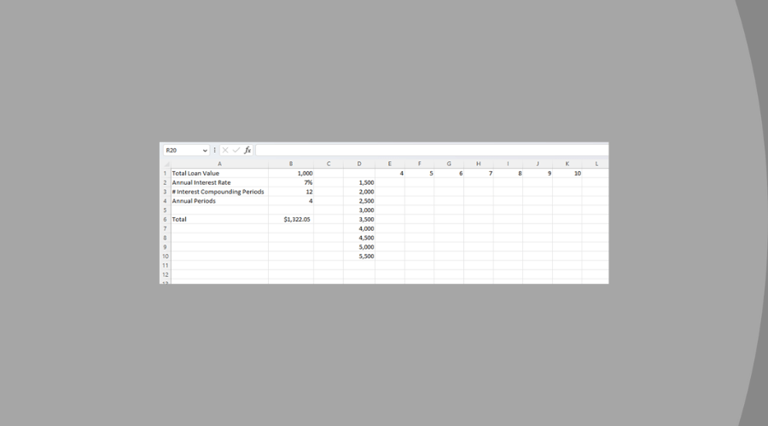
Task: Select the cell with value 1,000
Action: click(291, 173)
